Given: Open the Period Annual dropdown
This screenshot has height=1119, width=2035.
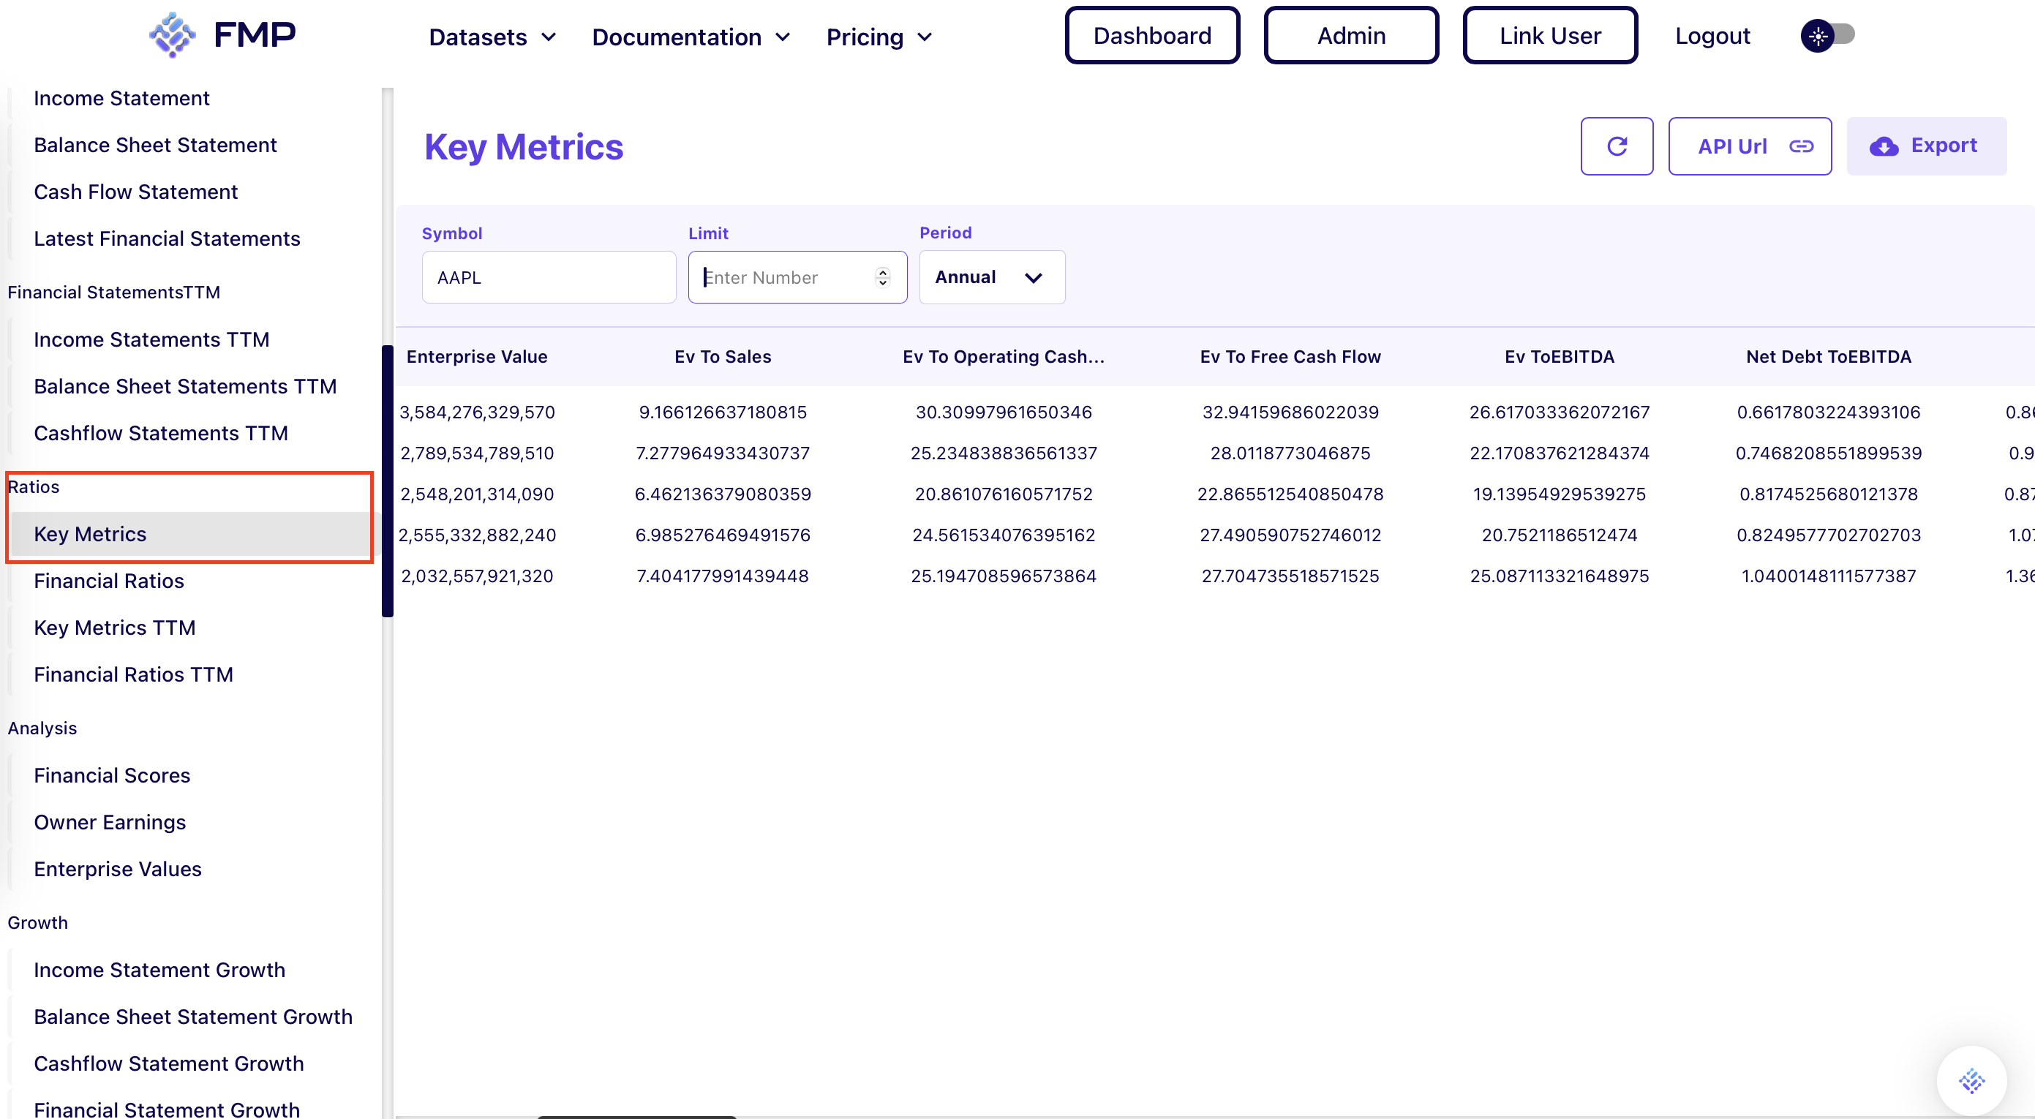Looking at the screenshot, I should click(991, 277).
